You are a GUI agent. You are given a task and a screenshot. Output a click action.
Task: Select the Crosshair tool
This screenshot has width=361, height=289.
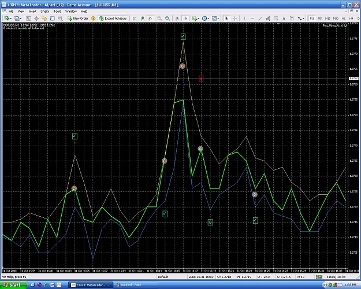tap(235, 18)
